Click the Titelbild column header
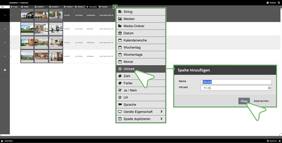Viewport: 282px width, 143px height. tap(27, 7)
